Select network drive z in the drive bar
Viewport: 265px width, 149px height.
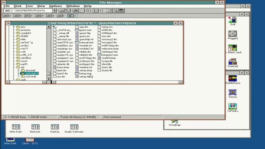[x=72, y=16]
